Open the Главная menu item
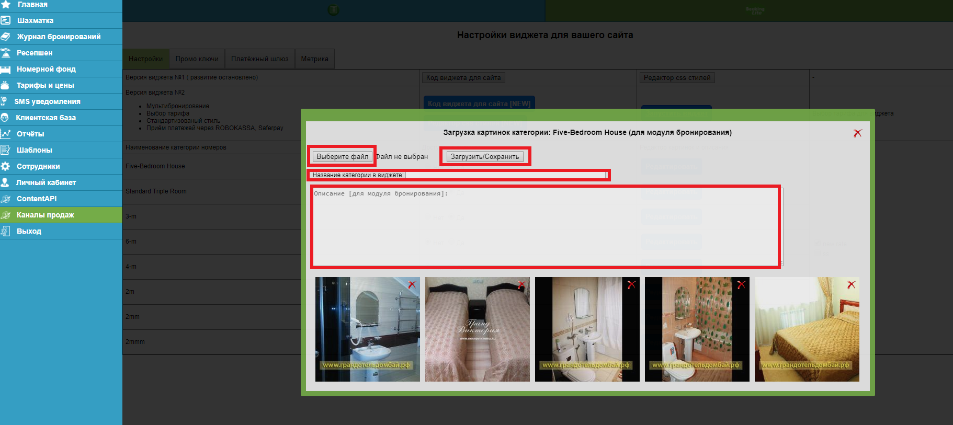 [x=61, y=4]
